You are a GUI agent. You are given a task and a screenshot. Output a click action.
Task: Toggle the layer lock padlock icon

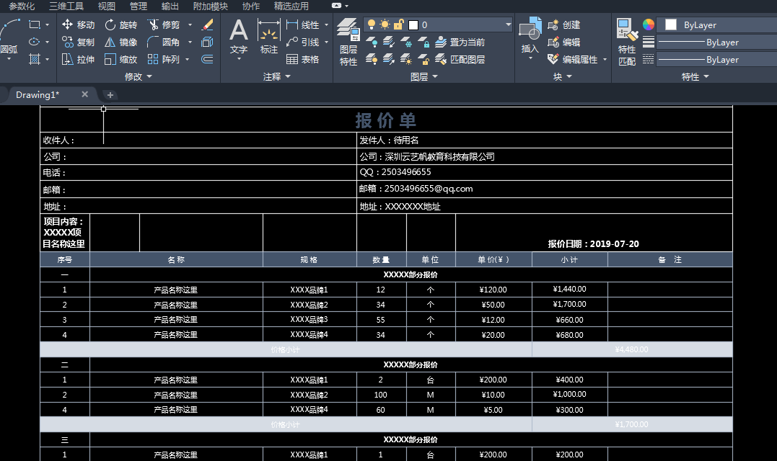pos(399,24)
